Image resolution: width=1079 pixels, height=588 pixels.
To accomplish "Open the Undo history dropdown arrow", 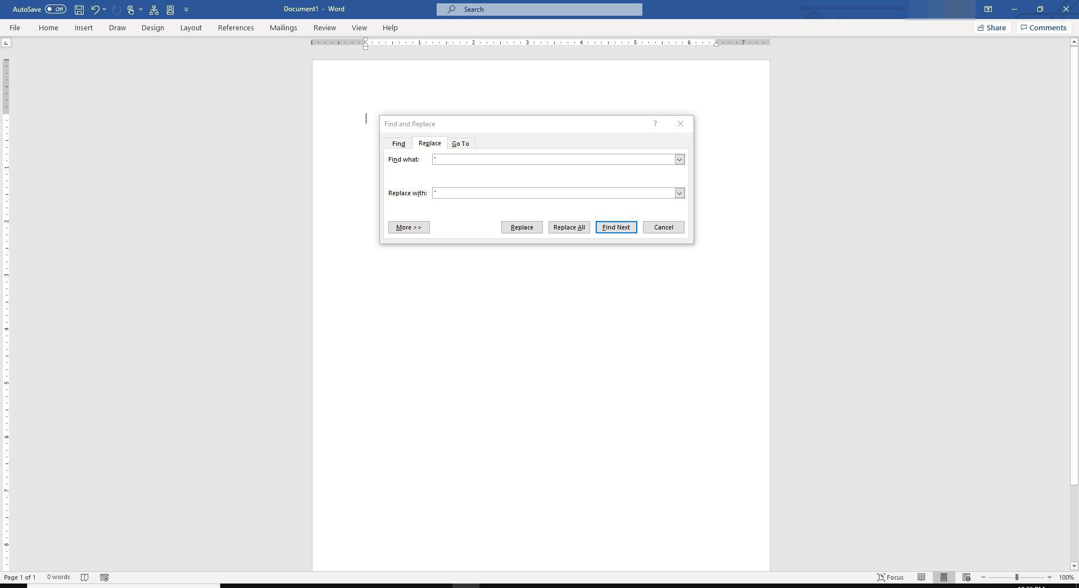I will coord(104,10).
